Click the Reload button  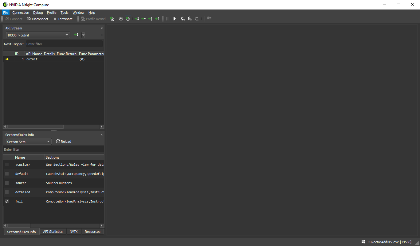coord(64,142)
